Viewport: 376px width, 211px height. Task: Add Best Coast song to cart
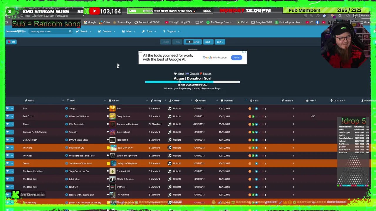click(7, 116)
